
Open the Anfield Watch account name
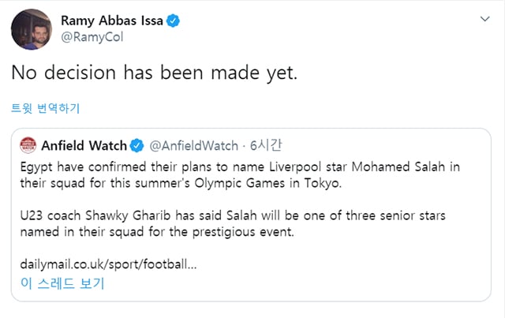(84, 146)
